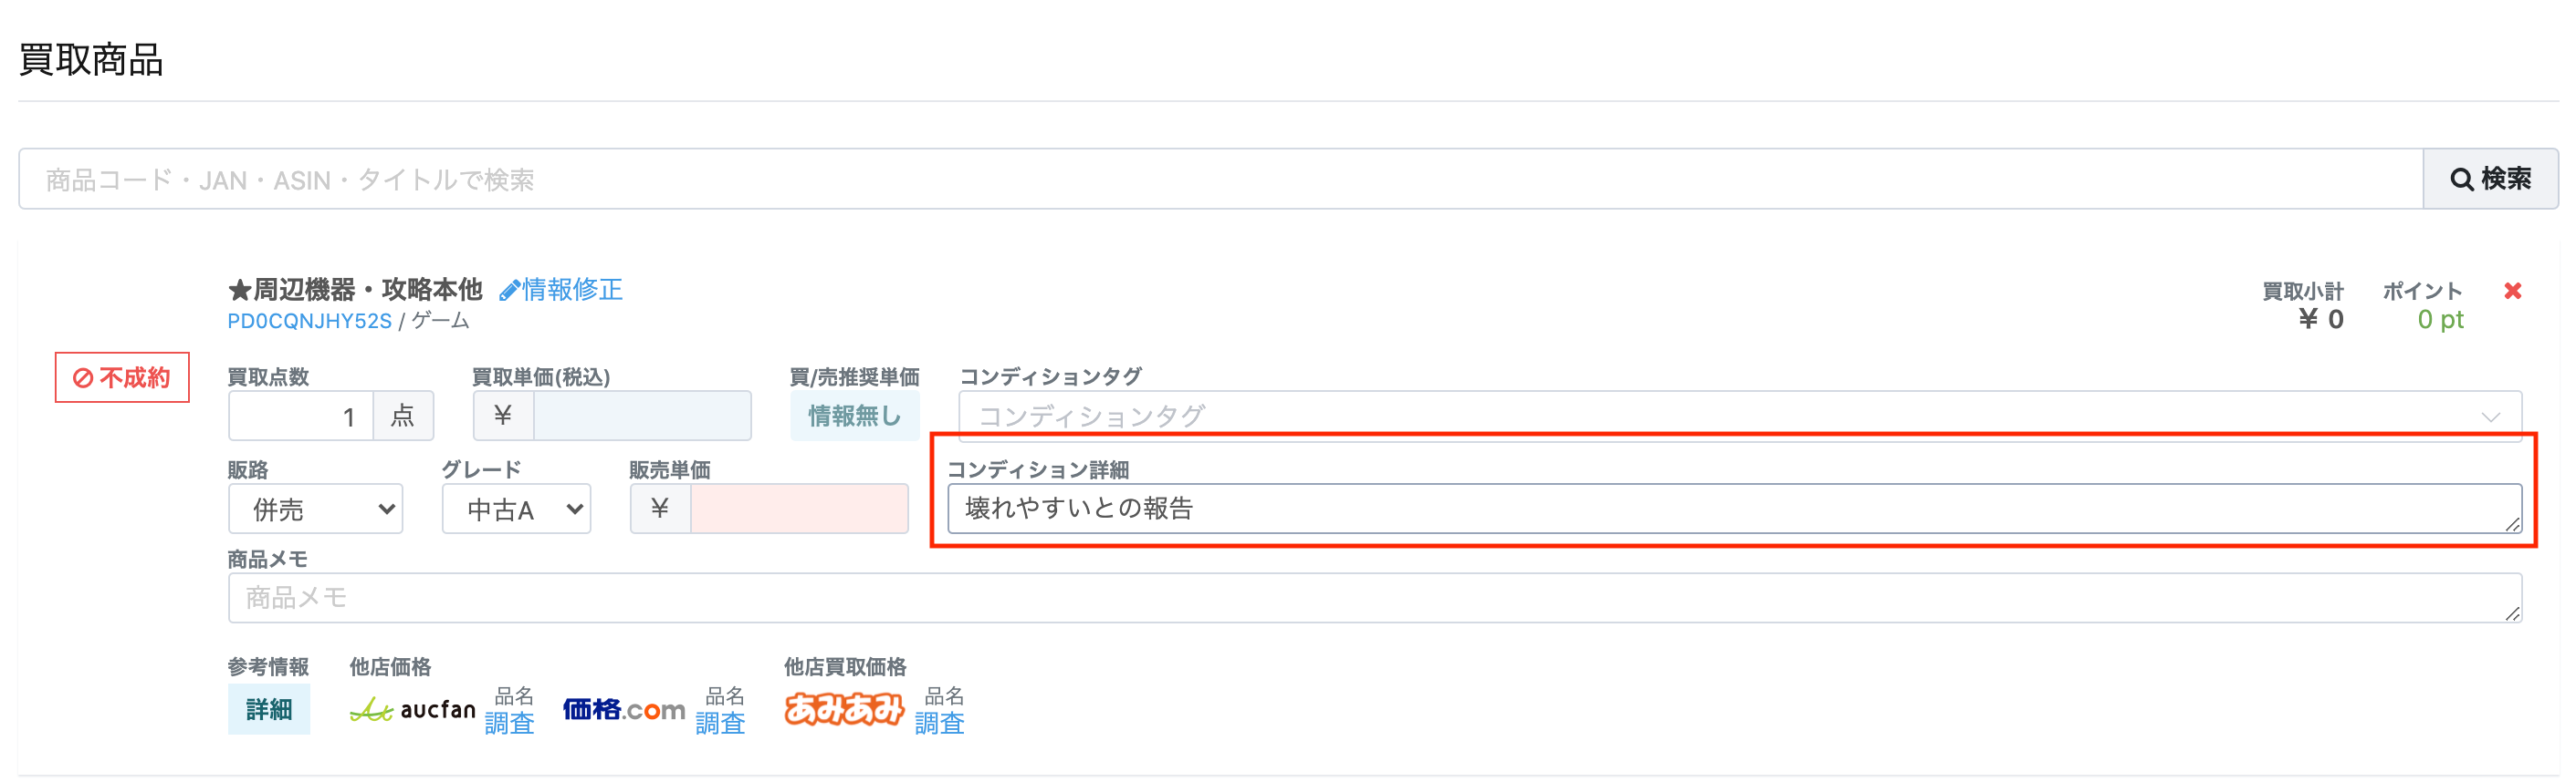Open product code link PD0CQNJHY52S
Screen dimensions: 2576x782
[309, 321]
